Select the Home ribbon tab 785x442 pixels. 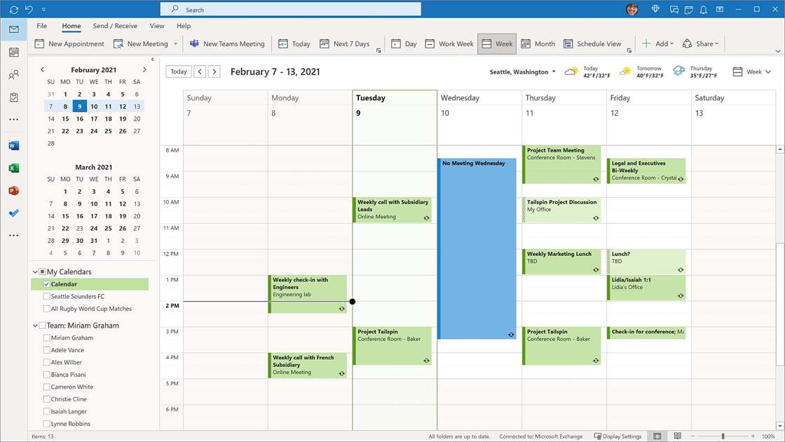click(x=71, y=25)
